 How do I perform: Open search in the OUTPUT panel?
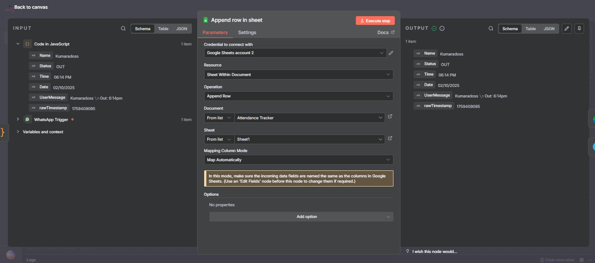coord(491,28)
